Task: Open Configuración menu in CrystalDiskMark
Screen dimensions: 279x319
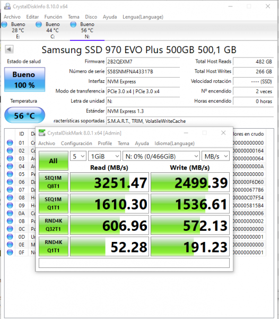Action: (x=76, y=144)
